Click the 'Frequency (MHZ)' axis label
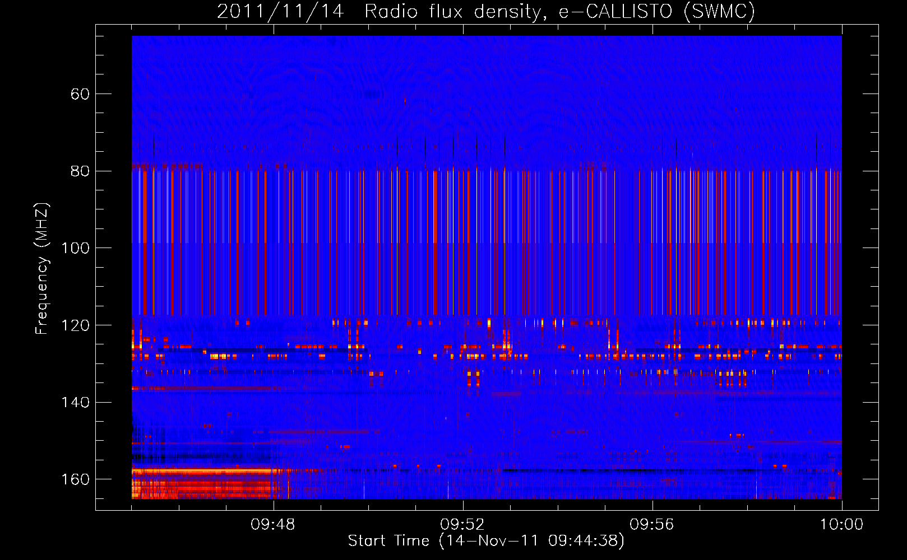The width and height of the screenshot is (907, 560). tap(42, 269)
